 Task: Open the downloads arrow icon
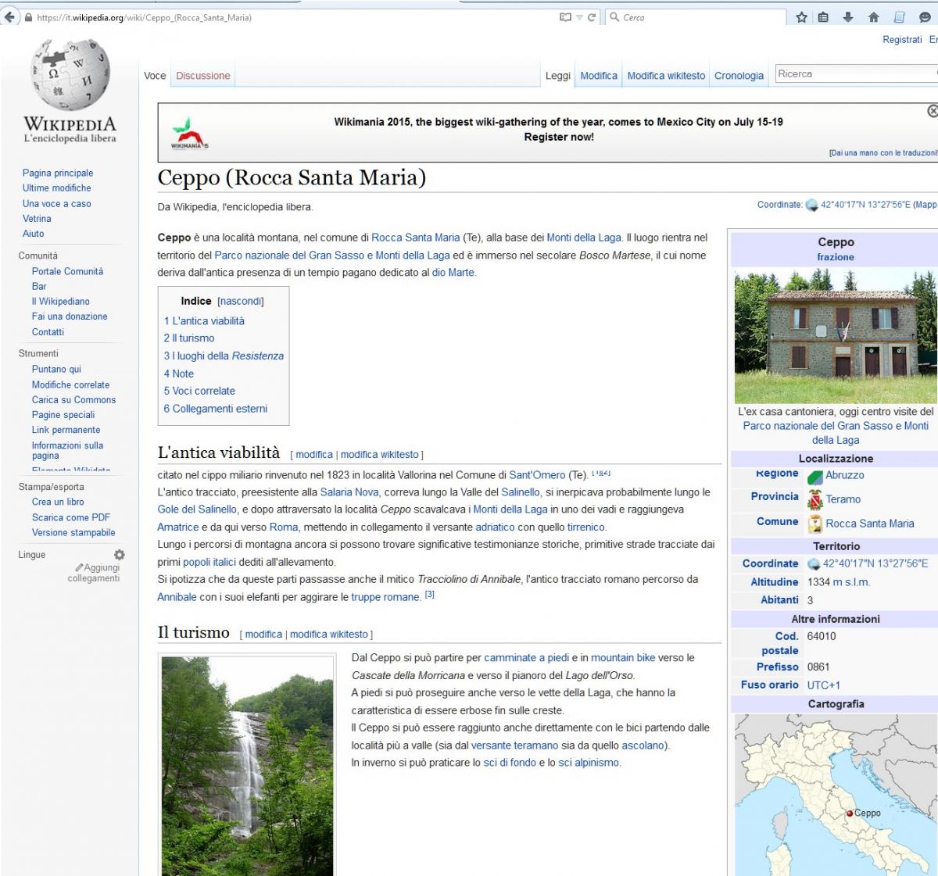(848, 17)
